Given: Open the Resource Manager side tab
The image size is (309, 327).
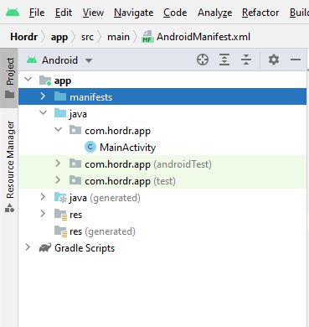Looking at the screenshot, I should (x=9, y=167).
